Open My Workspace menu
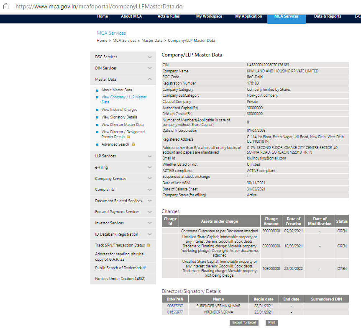Screen dimensions: 361x334 209,16
